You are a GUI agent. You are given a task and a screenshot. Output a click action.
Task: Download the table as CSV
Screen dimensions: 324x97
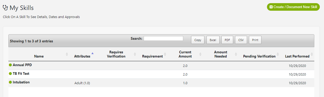pyautogui.click(x=241, y=40)
